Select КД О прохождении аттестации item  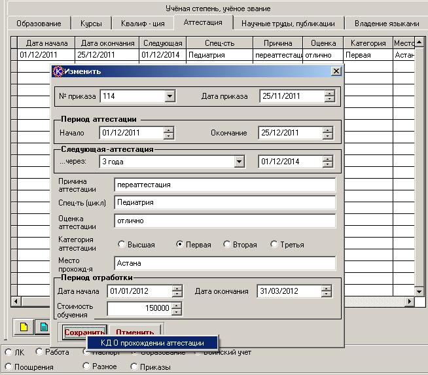coord(152,343)
